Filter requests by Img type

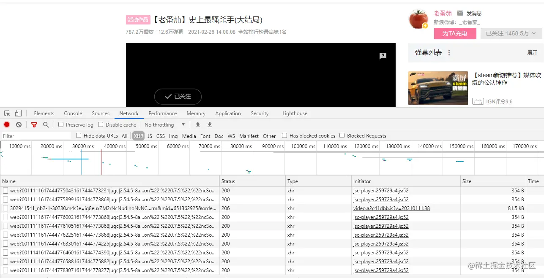tap(173, 136)
